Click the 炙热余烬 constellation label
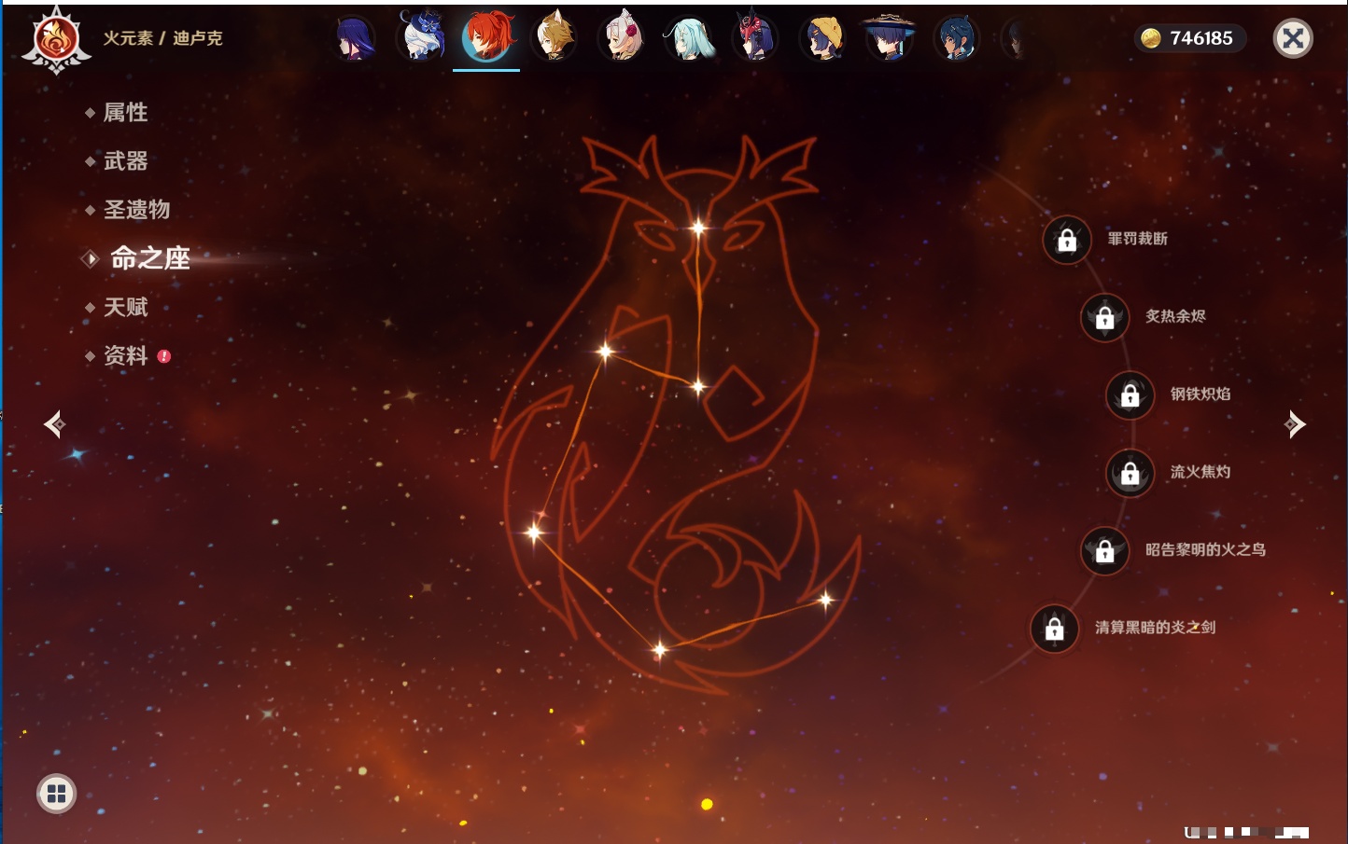The height and width of the screenshot is (844, 1348). coord(1175,316)
